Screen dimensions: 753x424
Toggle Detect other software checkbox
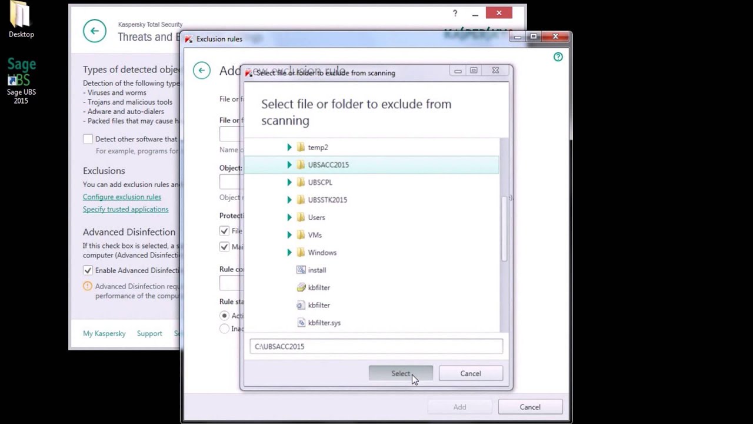[x=88, y=139]
